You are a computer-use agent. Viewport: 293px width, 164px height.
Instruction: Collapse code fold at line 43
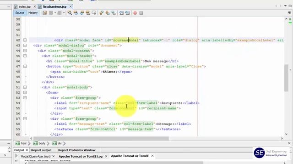click(25, 46)
